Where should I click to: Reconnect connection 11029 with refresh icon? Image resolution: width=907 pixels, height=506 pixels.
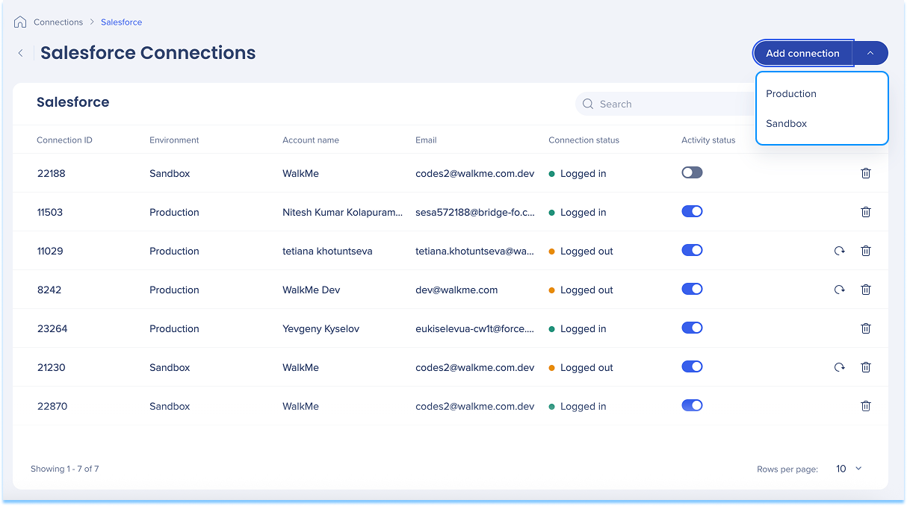(x=839, y=251)
